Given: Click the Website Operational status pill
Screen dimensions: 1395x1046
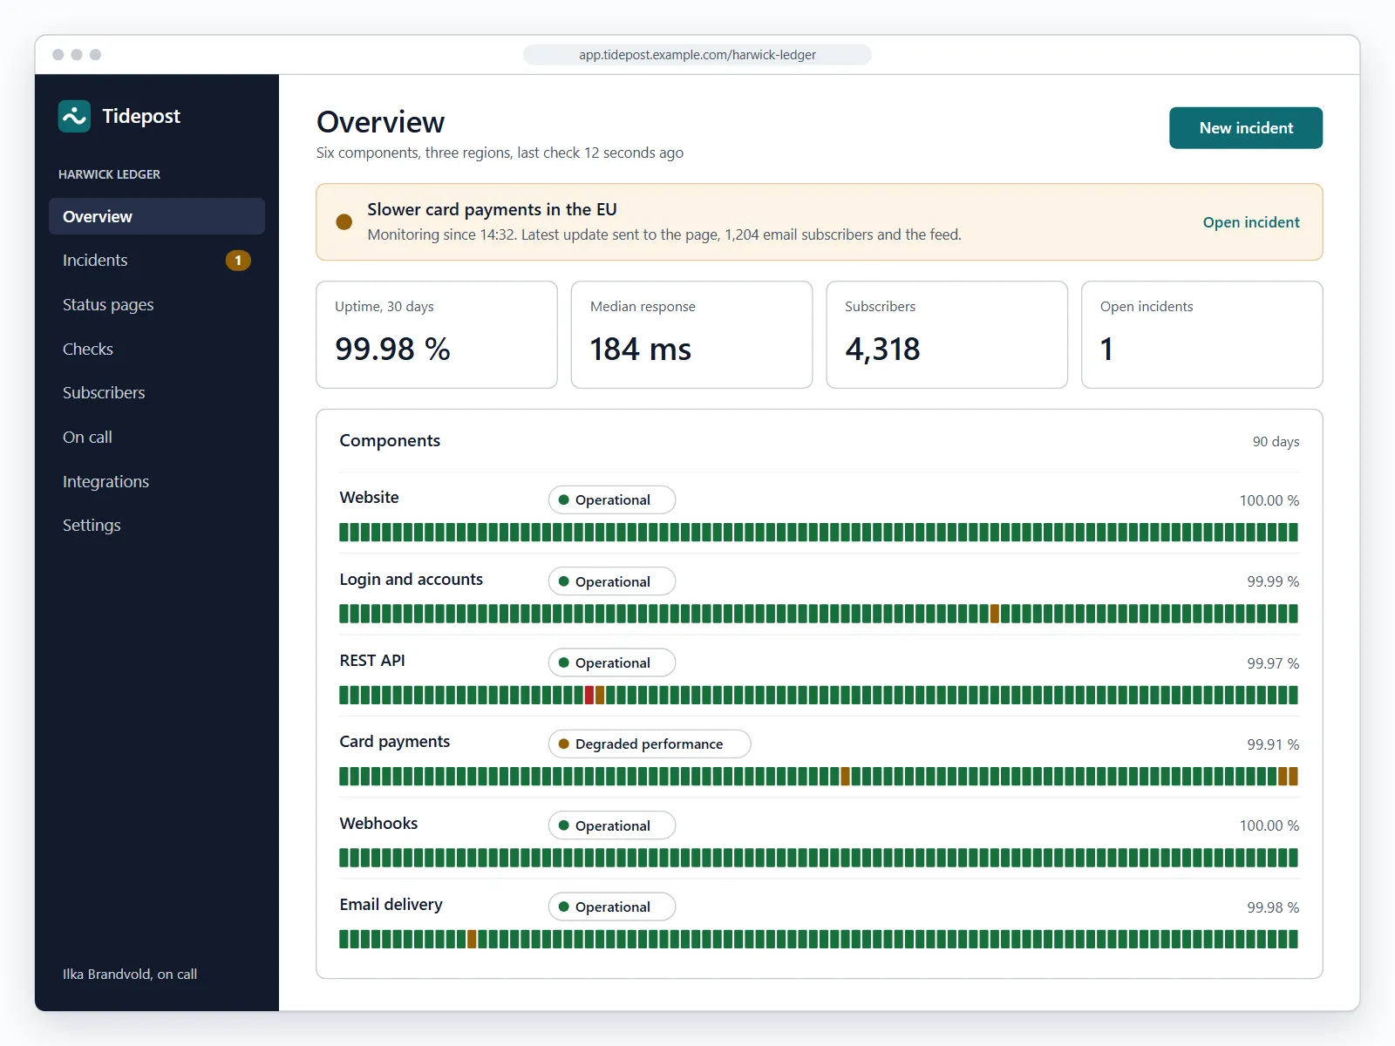Looking at the screenshot, I should pyautogui.click(x=612, y=499).
